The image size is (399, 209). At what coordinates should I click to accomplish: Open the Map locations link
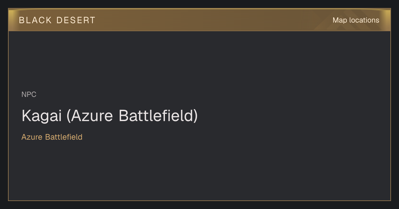coord(356,20)
